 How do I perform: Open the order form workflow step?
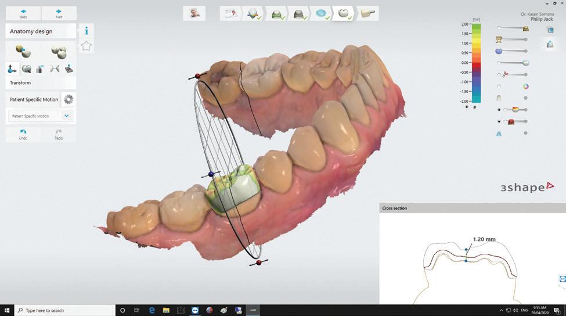(x=231, y=14)
